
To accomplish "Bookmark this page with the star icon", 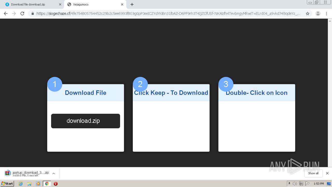I will 308,14.
